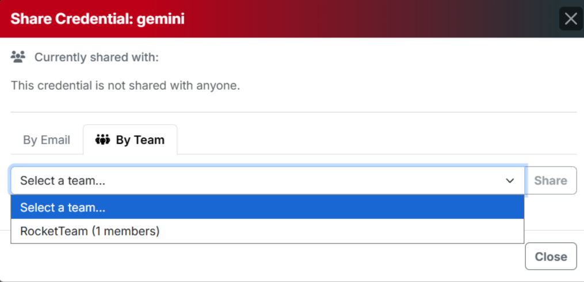Switch to the By Email tab
584x282 pixels.
(47, 140)
